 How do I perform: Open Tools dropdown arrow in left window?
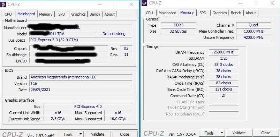(x=81, y=134)
